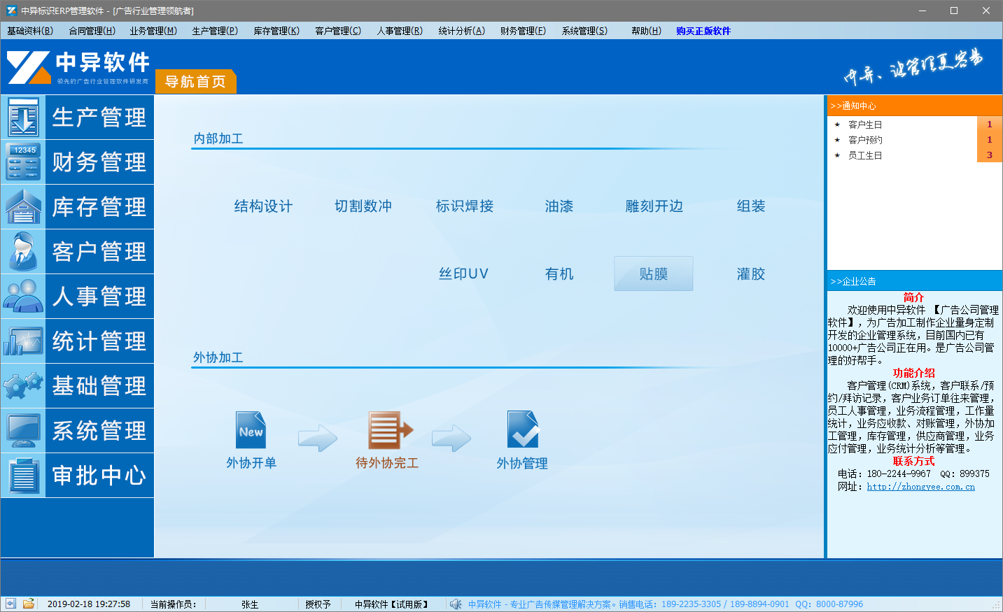The width and height of the screenshot is (1003, 612).
Task: Click the 购买正版软件 link
Action: tap(703, 31)
